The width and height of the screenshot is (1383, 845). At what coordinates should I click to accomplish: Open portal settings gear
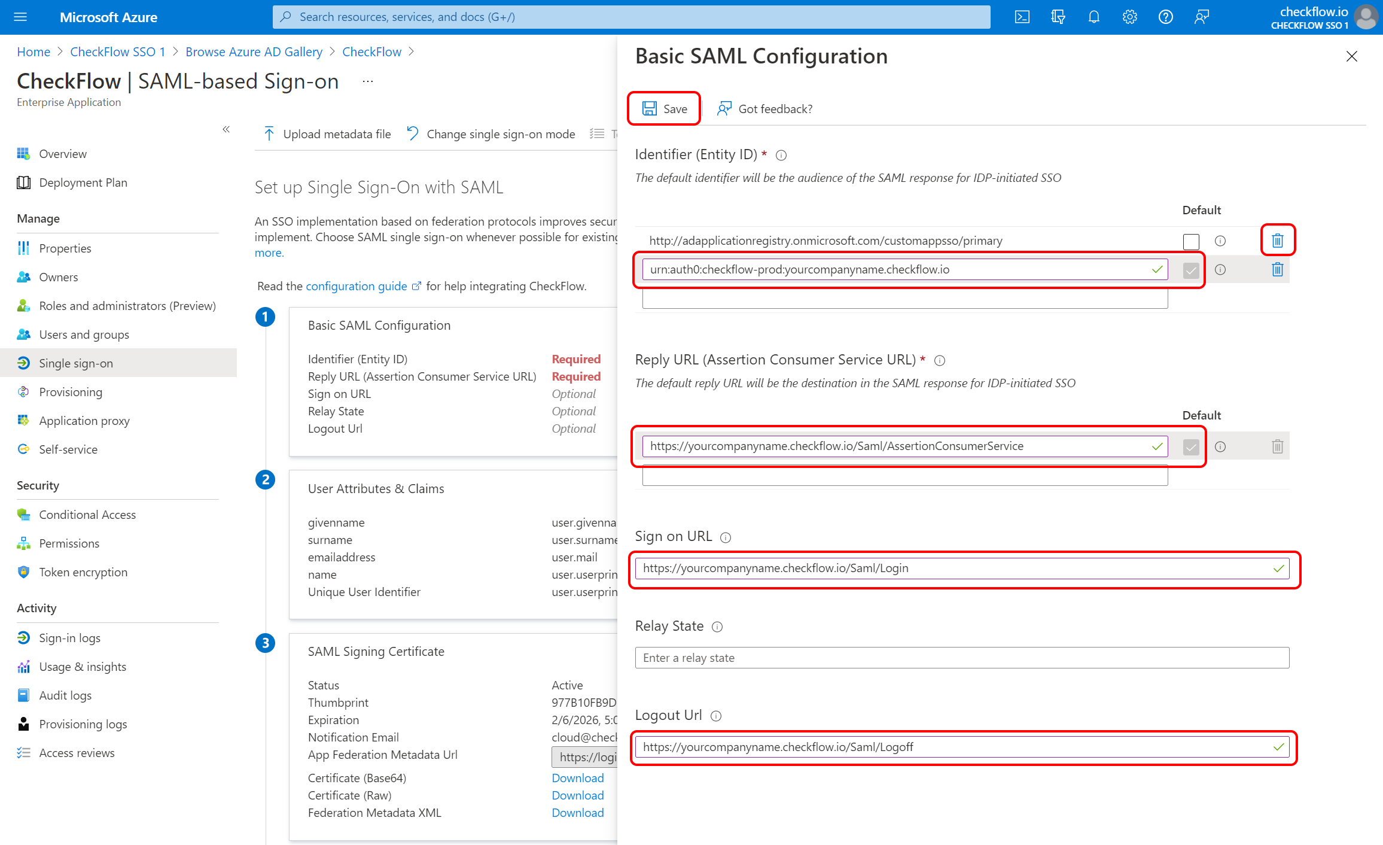(1129, 17)
